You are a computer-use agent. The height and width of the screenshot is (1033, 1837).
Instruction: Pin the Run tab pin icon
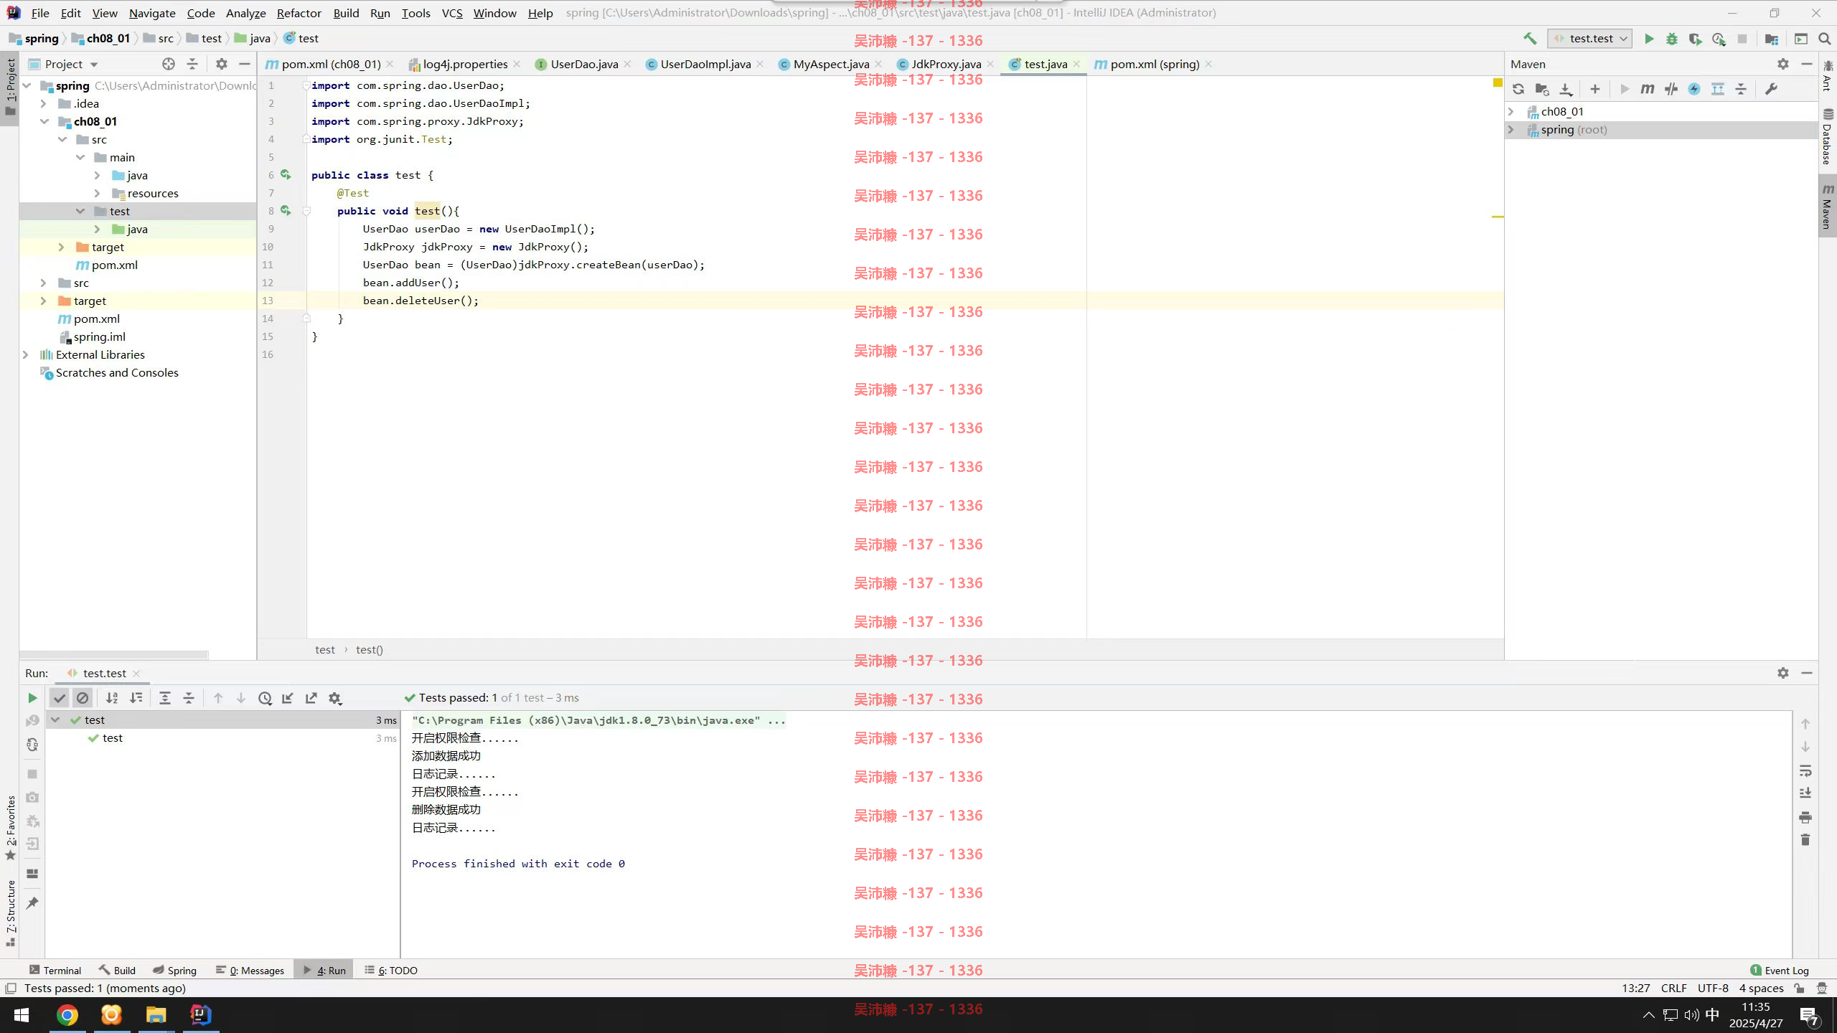(32, 903)
